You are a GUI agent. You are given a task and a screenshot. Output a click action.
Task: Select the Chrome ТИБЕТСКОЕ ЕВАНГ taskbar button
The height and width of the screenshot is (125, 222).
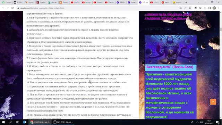40,122
